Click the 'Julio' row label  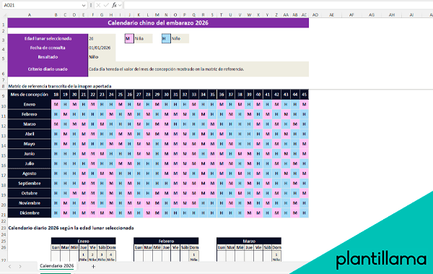[30, 163]
